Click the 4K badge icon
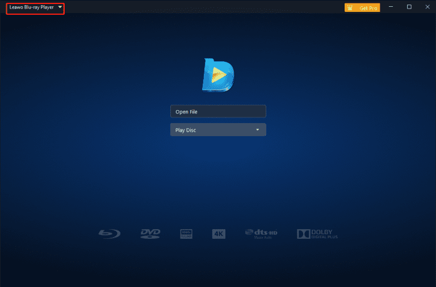Image resolution: width=436 pixels, height=287 pixels. (x=219, y=234)
